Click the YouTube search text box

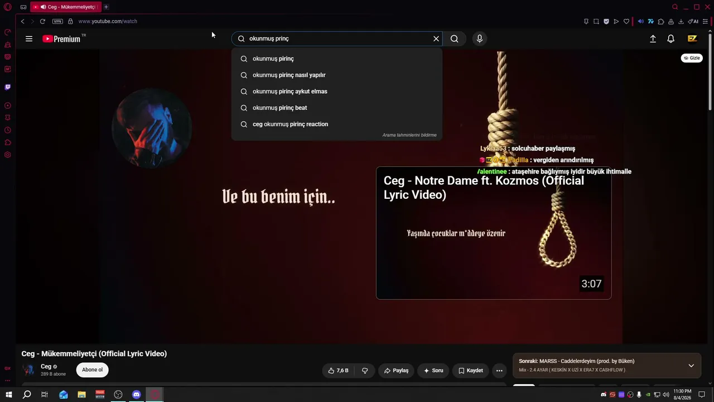point(338,39)
